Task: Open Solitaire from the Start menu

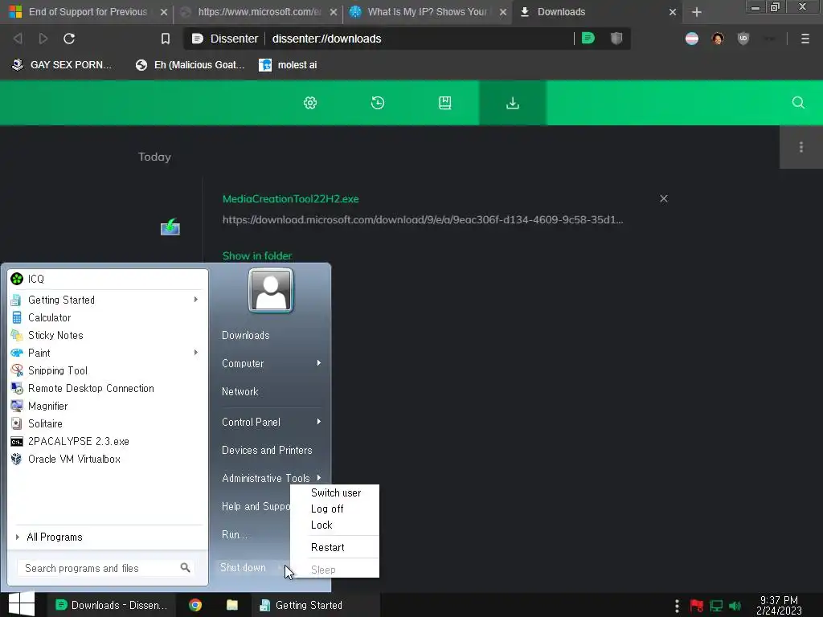Action: [109, 423]
